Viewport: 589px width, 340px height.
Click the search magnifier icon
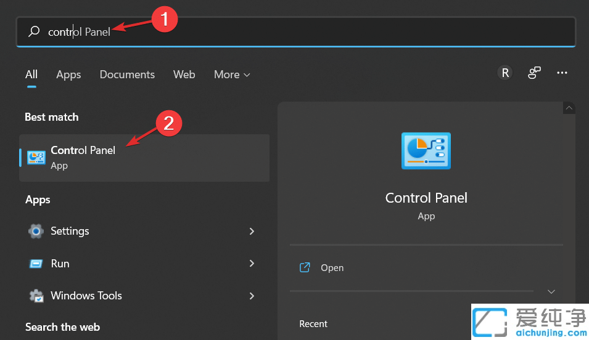click(x=35, y=31)
